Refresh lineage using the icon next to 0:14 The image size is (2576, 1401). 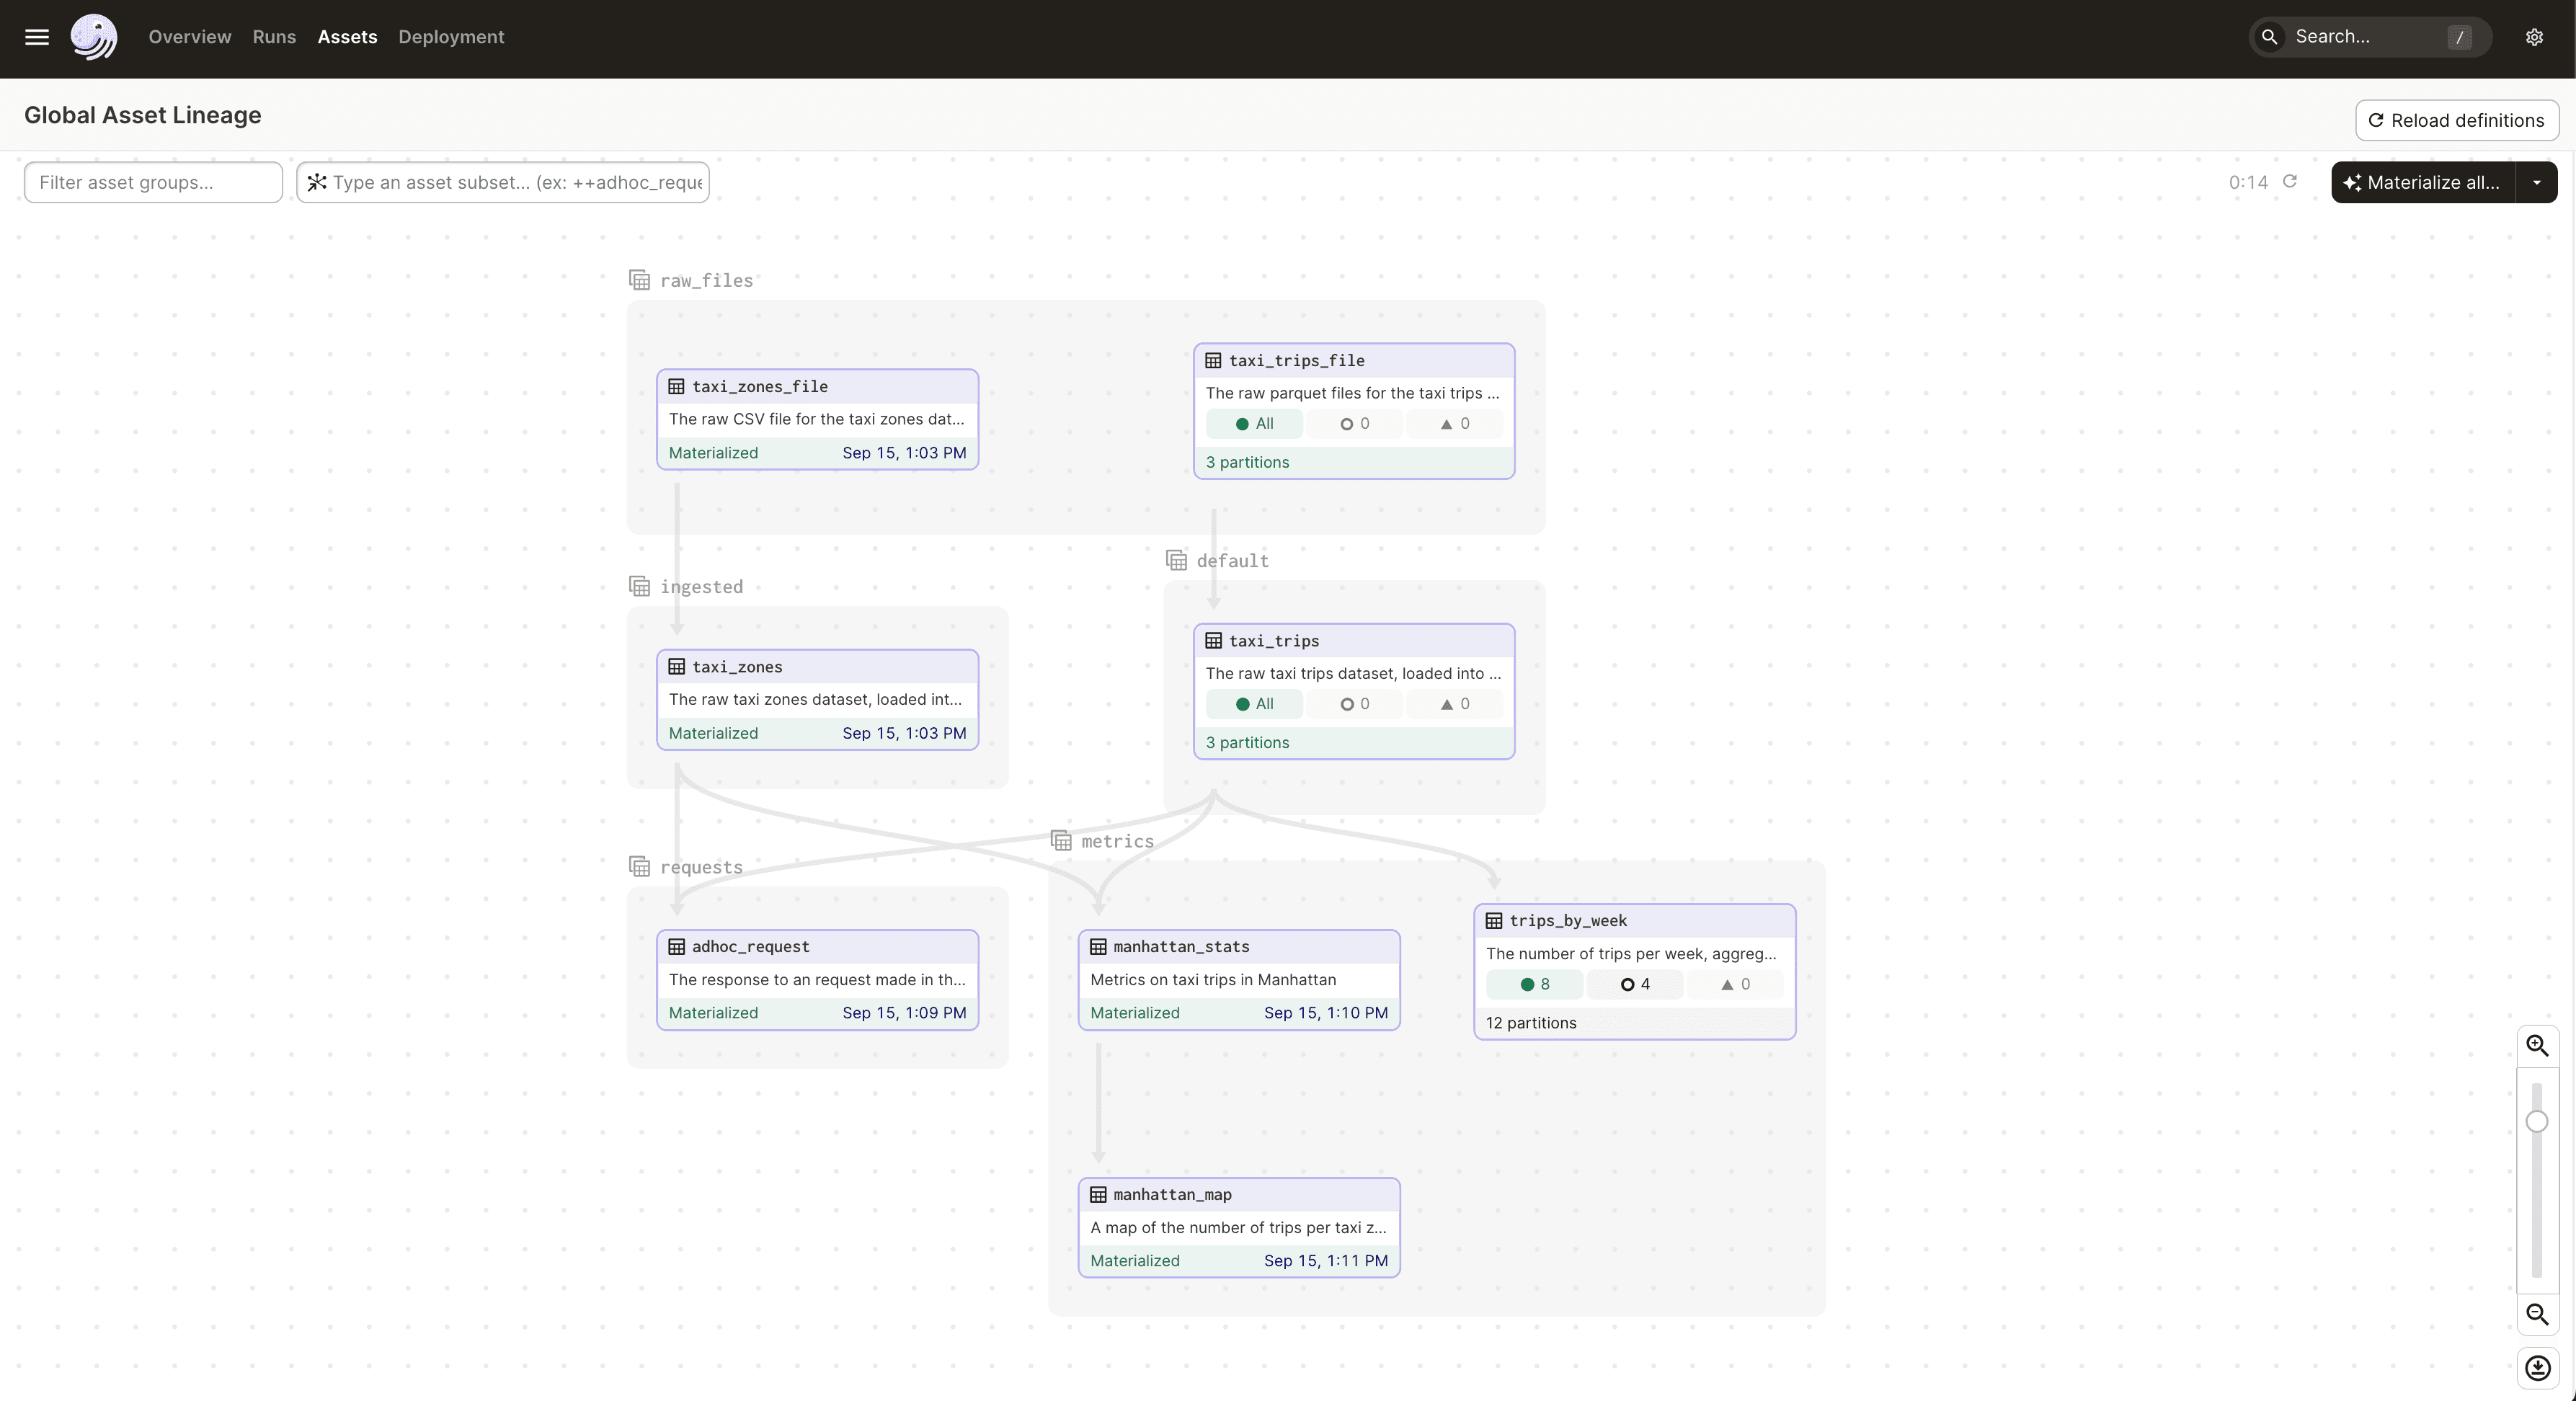(2291, 182)
